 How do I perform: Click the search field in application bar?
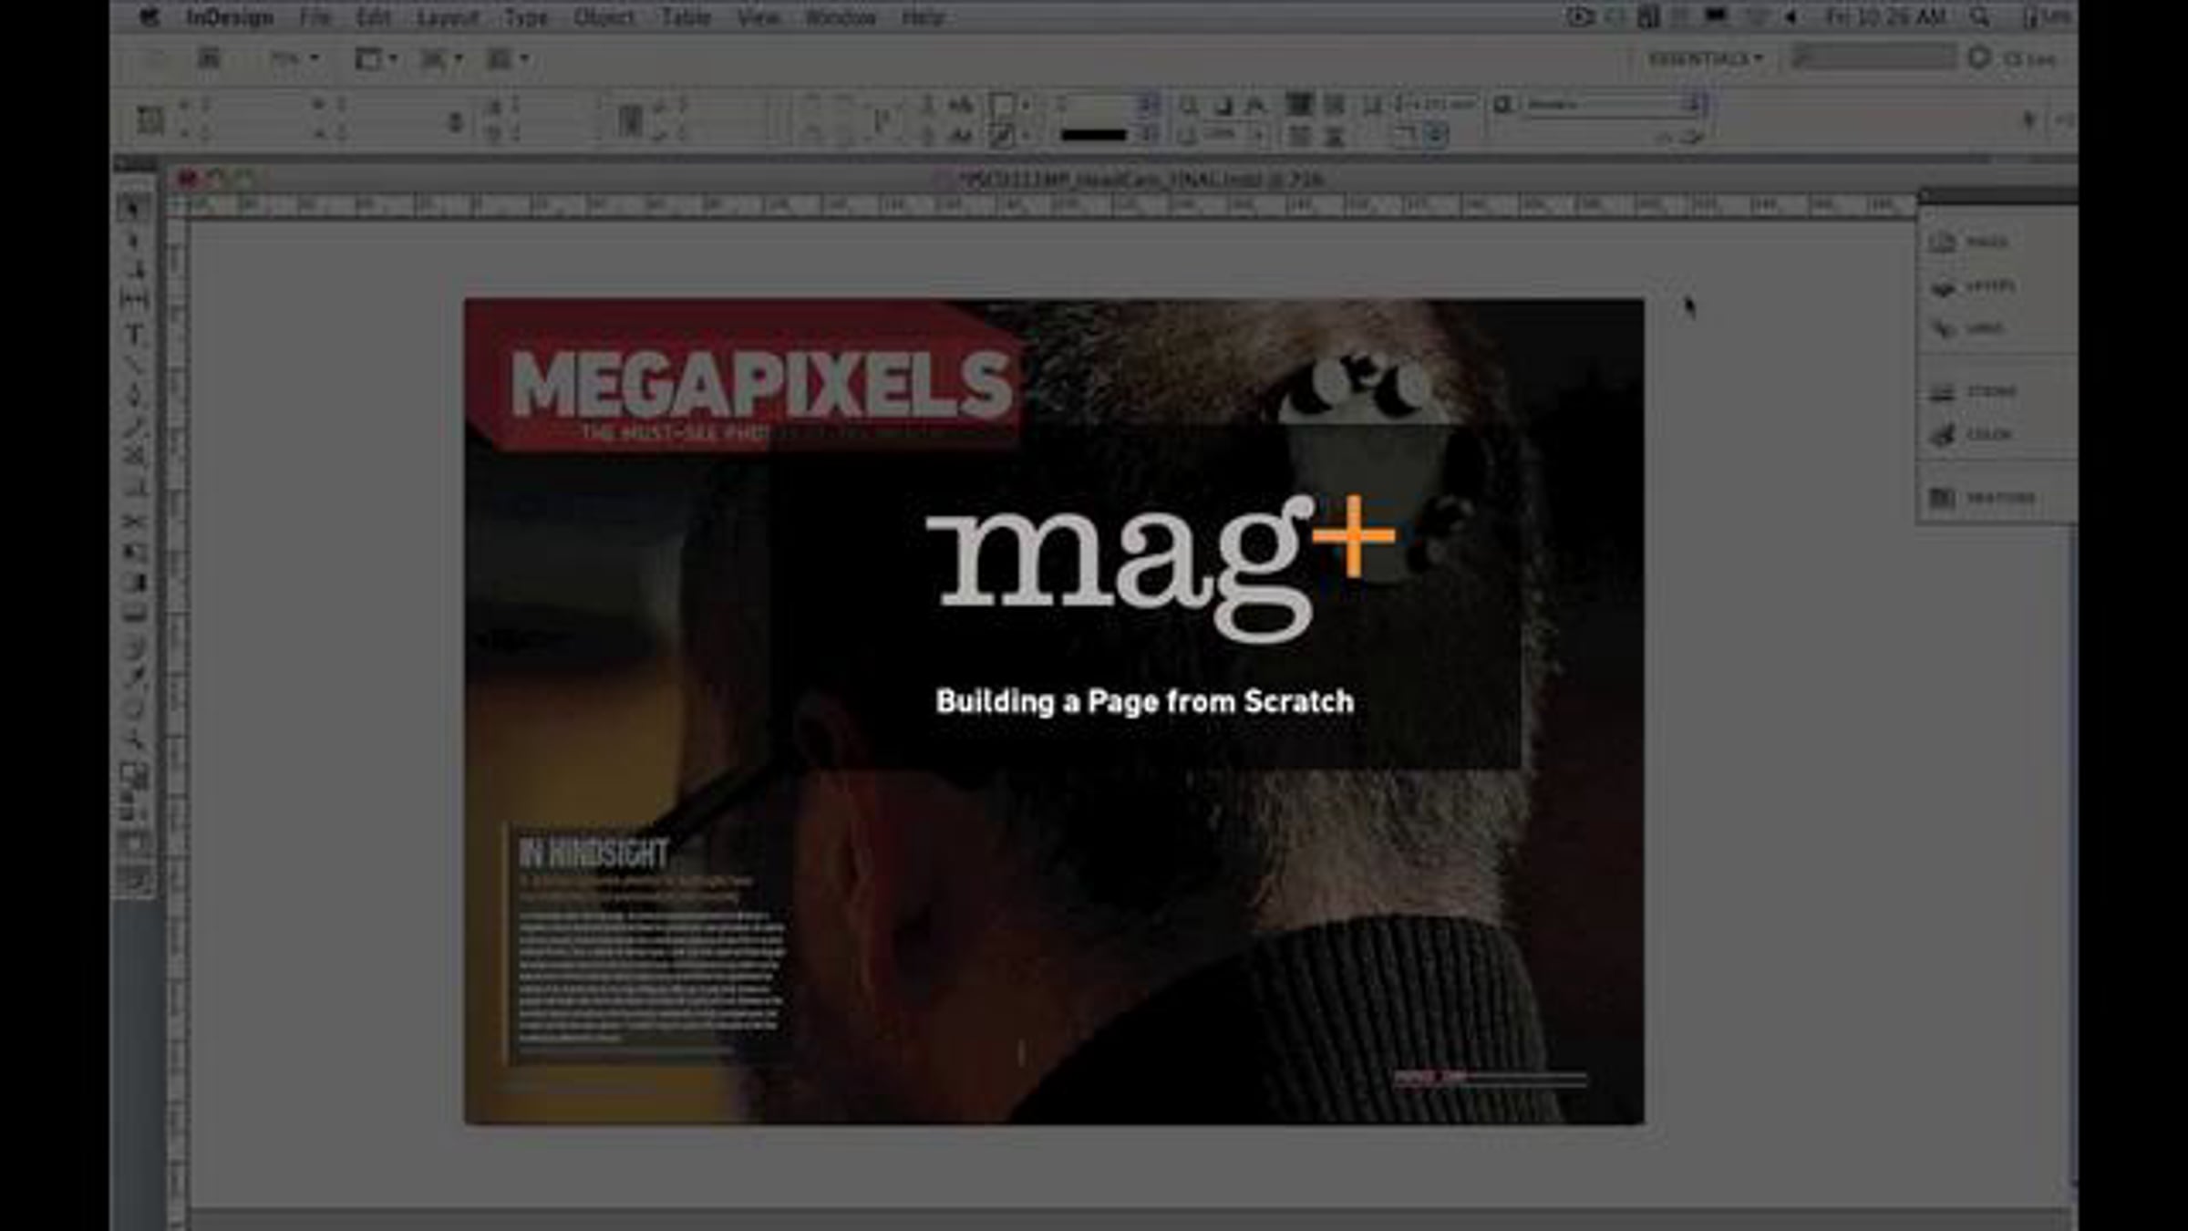point(1874,58)
